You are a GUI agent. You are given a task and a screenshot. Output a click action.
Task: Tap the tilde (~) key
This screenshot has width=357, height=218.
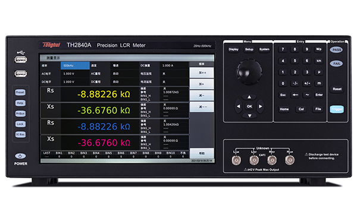(x=307, y=95)
